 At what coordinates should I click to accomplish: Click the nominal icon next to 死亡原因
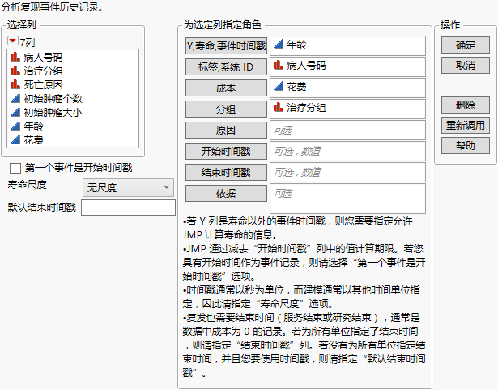click(x=15, y=84)
